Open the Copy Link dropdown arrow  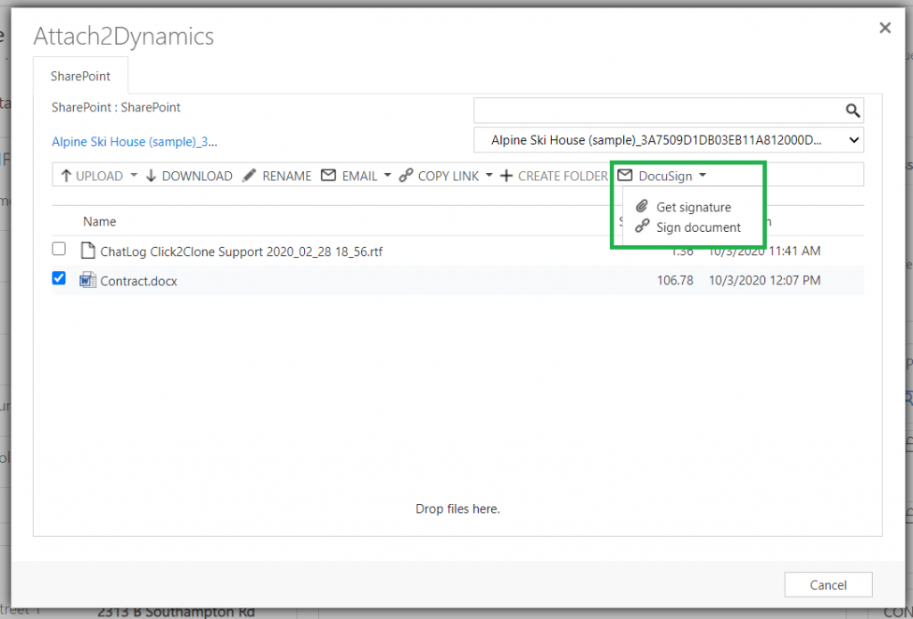click(488, 175)
